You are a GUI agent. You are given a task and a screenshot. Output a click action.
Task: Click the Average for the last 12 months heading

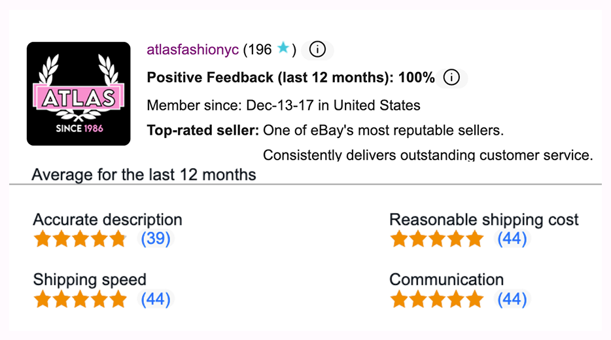click(144, 175)
